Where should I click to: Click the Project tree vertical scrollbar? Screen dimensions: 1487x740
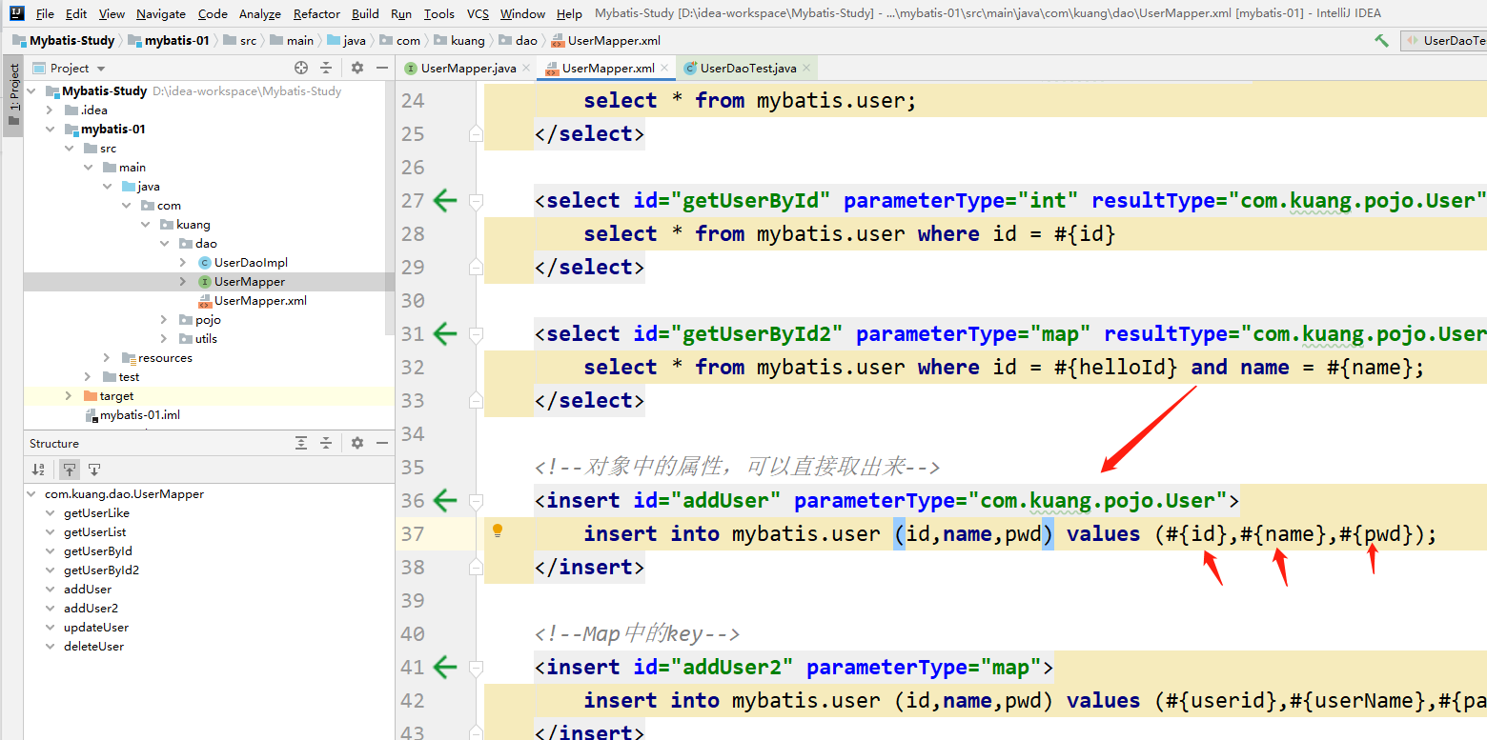(x=390, y=210)
